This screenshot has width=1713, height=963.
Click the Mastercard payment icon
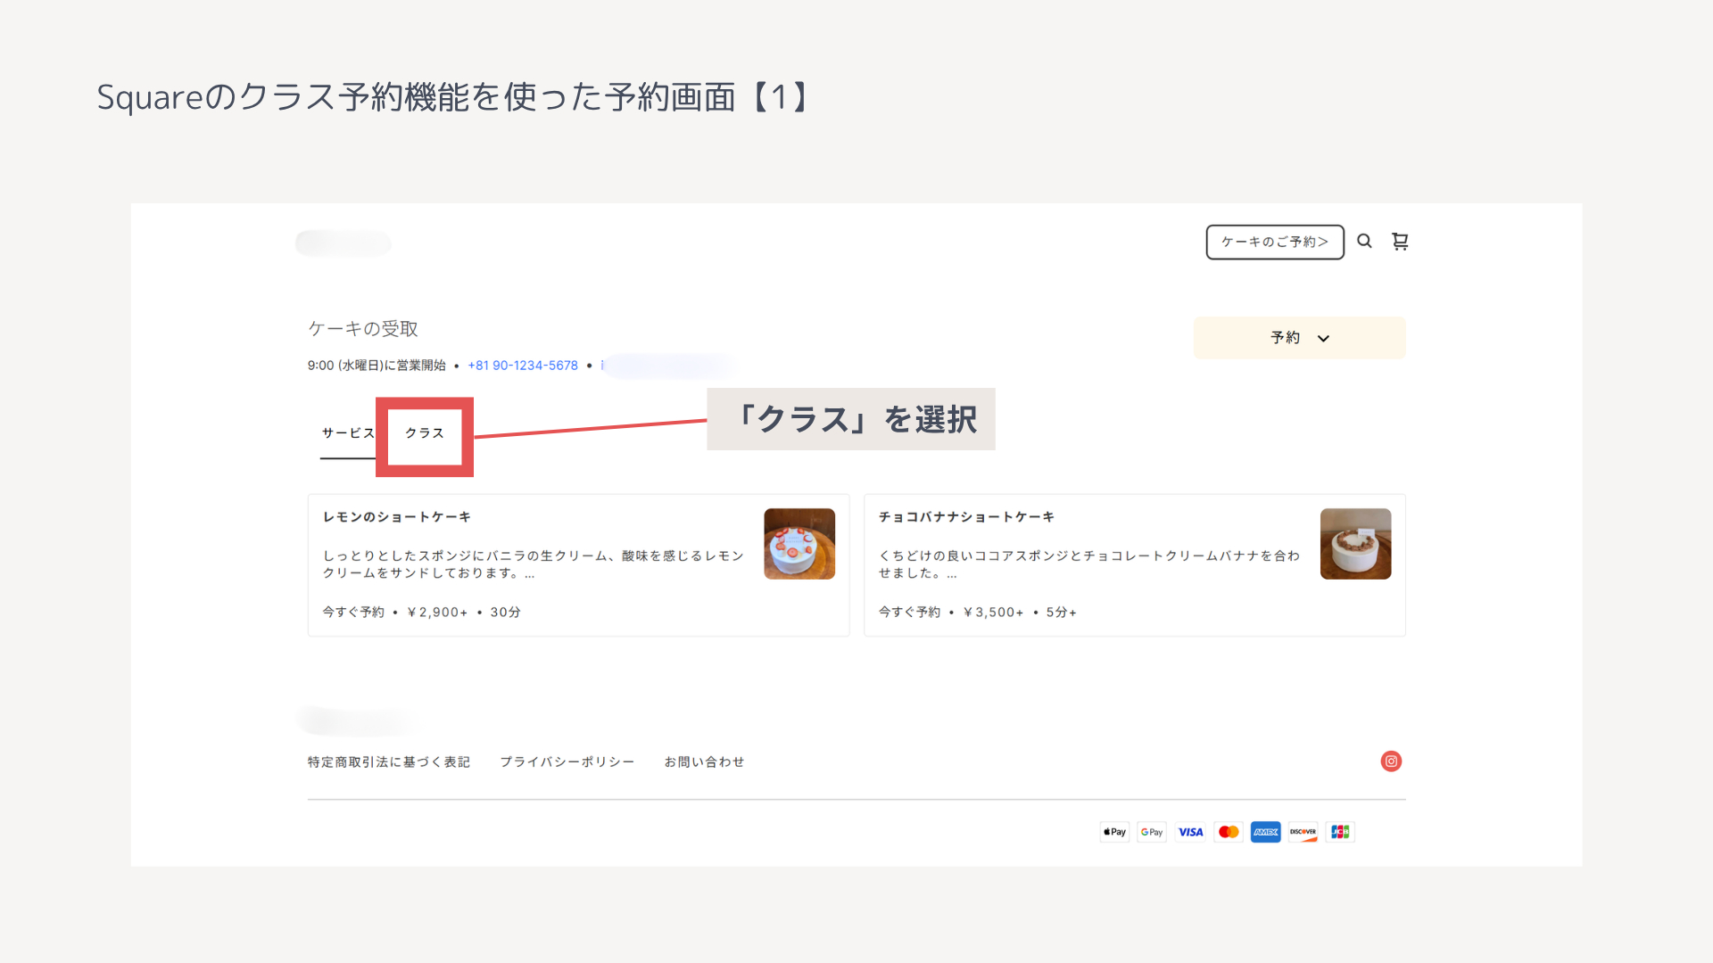point(1229,832)
